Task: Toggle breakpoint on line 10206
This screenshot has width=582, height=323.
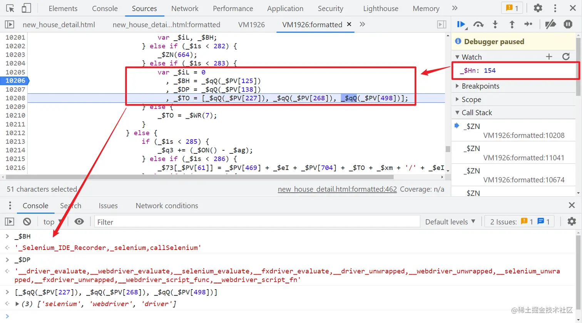Action: click(15, 81)
